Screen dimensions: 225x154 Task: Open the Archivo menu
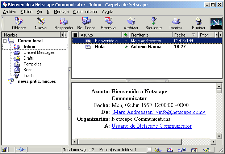tap(10, 12)
